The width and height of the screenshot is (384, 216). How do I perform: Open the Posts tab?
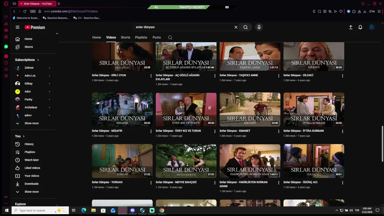[157, 37]
